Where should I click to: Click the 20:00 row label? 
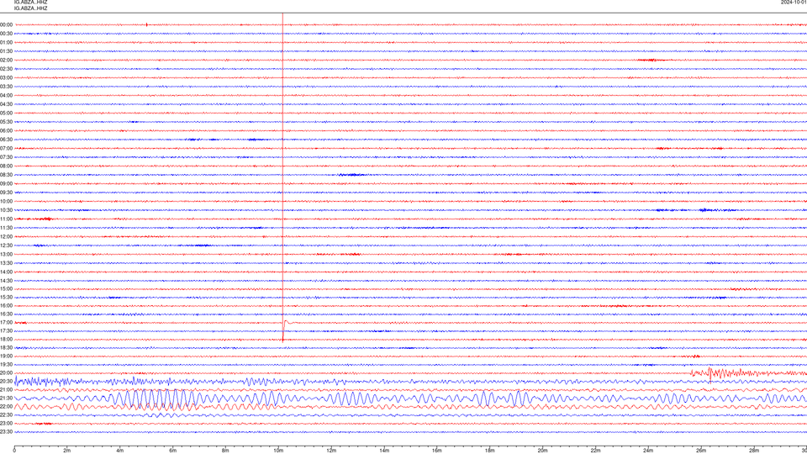point(6,372)
